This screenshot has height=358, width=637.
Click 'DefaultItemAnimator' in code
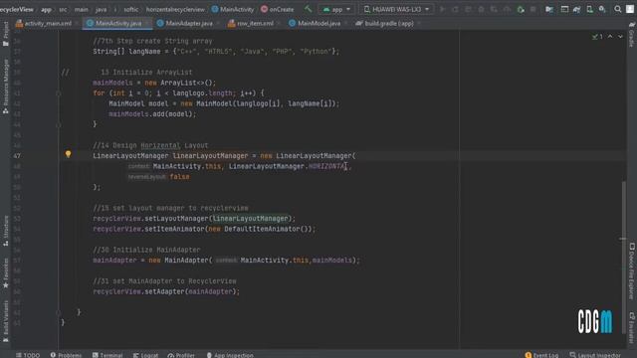262,229
